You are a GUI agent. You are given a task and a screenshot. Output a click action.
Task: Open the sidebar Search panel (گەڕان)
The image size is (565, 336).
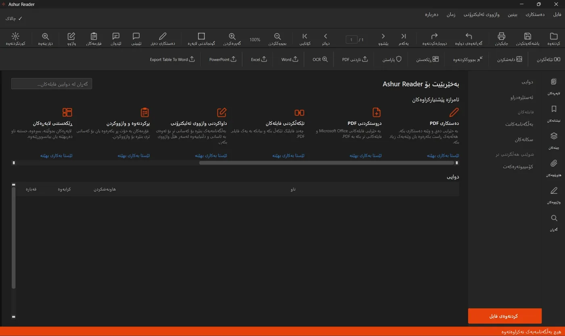pyautogui.click(x=554, y=223)
